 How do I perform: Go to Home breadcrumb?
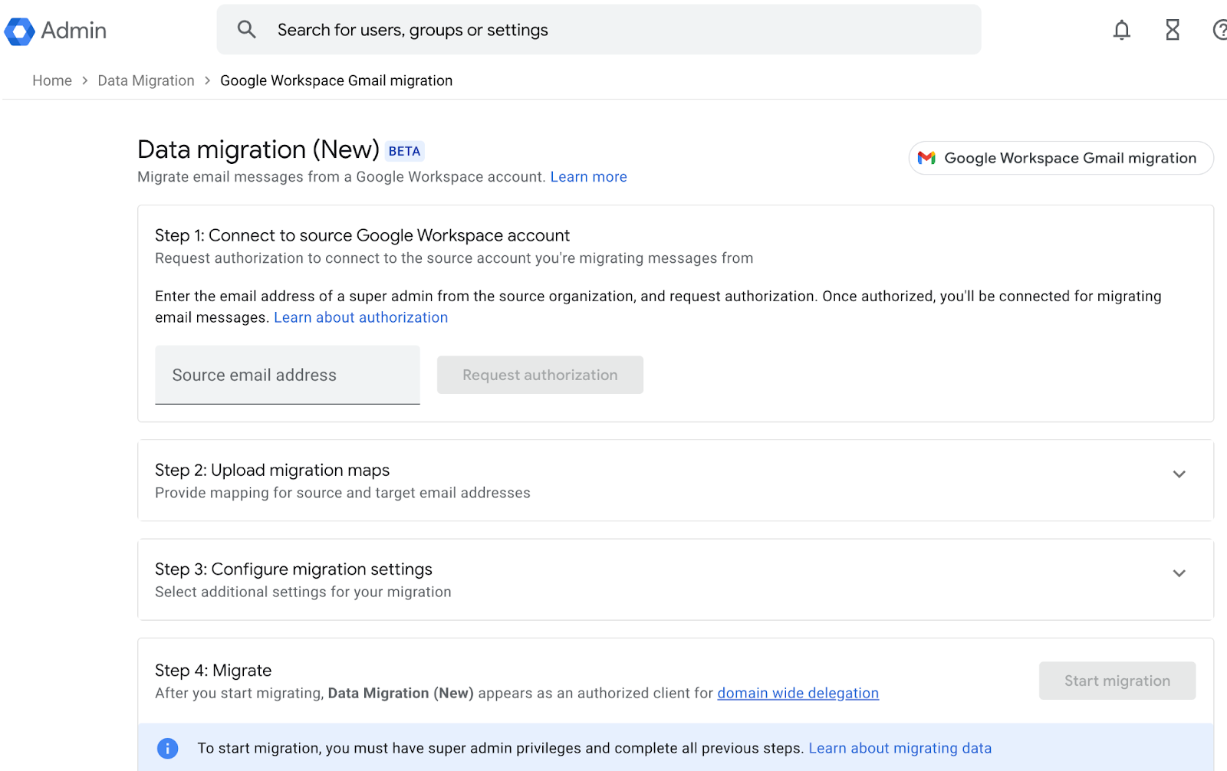point(52,80)
